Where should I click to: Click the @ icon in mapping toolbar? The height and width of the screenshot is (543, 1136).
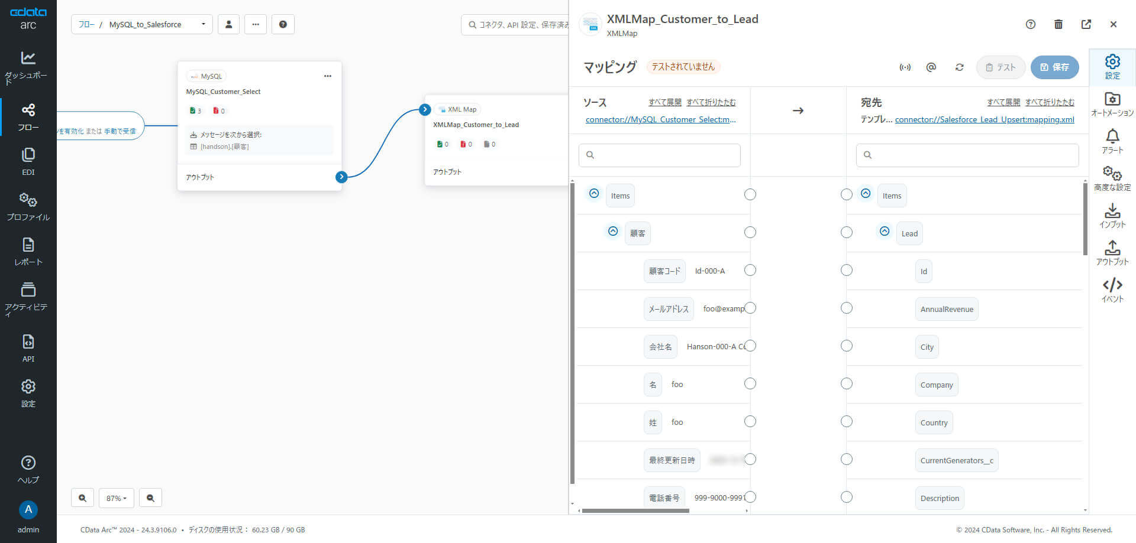point(931,67)
